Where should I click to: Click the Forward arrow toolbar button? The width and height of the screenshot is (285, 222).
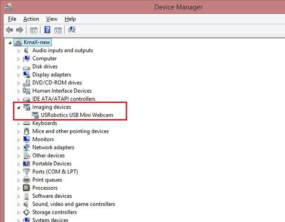tap(19, 30)
